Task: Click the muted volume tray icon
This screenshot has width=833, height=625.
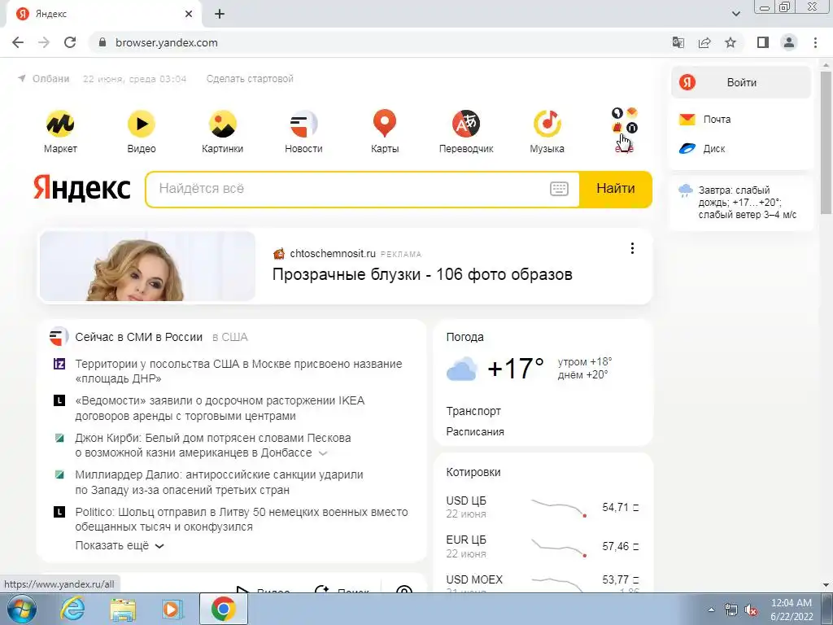Action: point(751,610)
